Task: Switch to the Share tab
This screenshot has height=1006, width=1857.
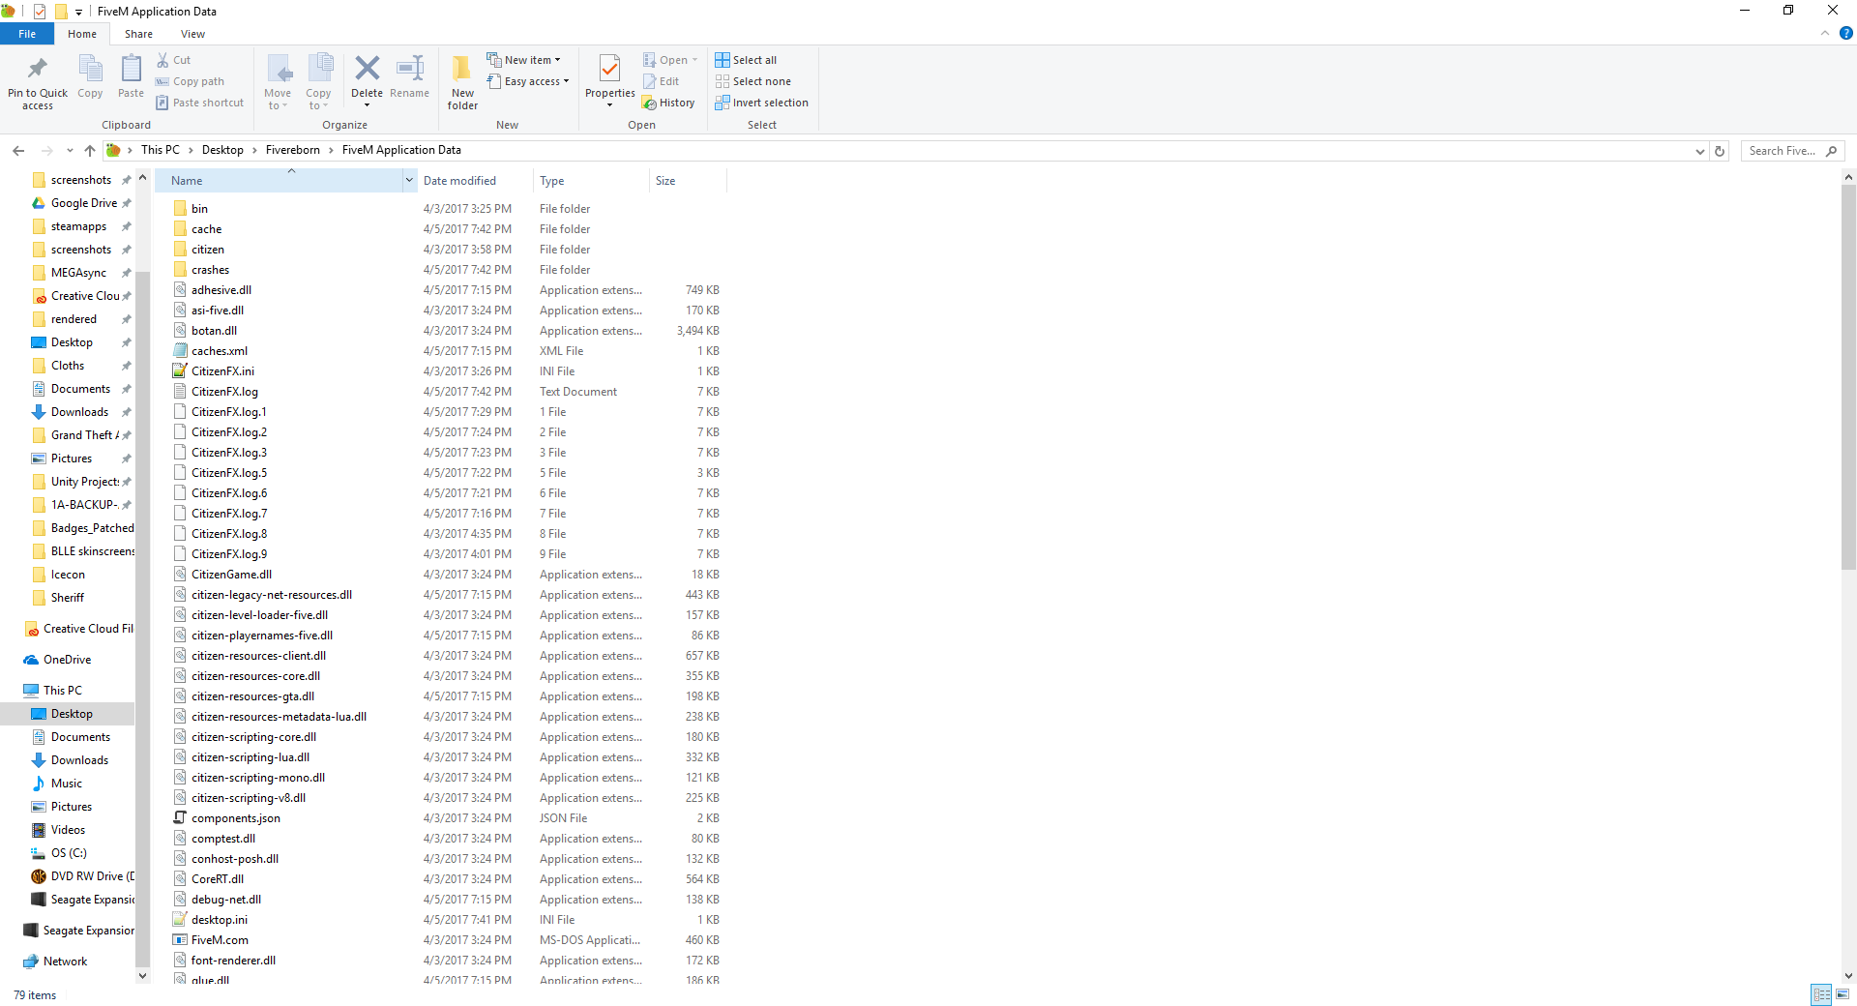Action: click(x=138, y=34)
